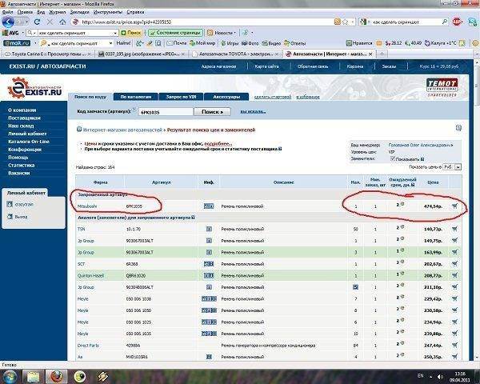Click the Mitsubishi brand link
The width and height of the screenshot is (480, 384).
pyautogui.click(x=86, y=206)
